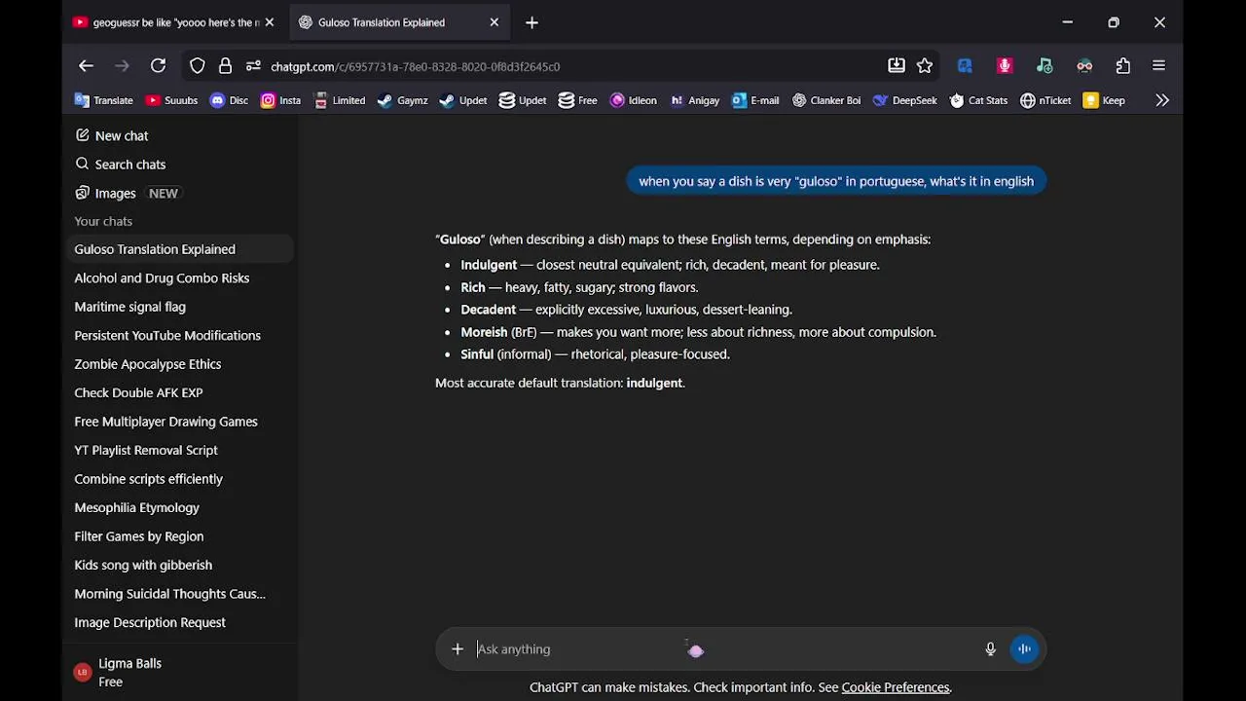Viewport: 1246px width, 701px height.
Task: Open Combine scripts efficiently chat
Action: coord(148,479)
